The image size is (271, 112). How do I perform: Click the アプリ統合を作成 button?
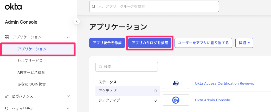point(107,43)
